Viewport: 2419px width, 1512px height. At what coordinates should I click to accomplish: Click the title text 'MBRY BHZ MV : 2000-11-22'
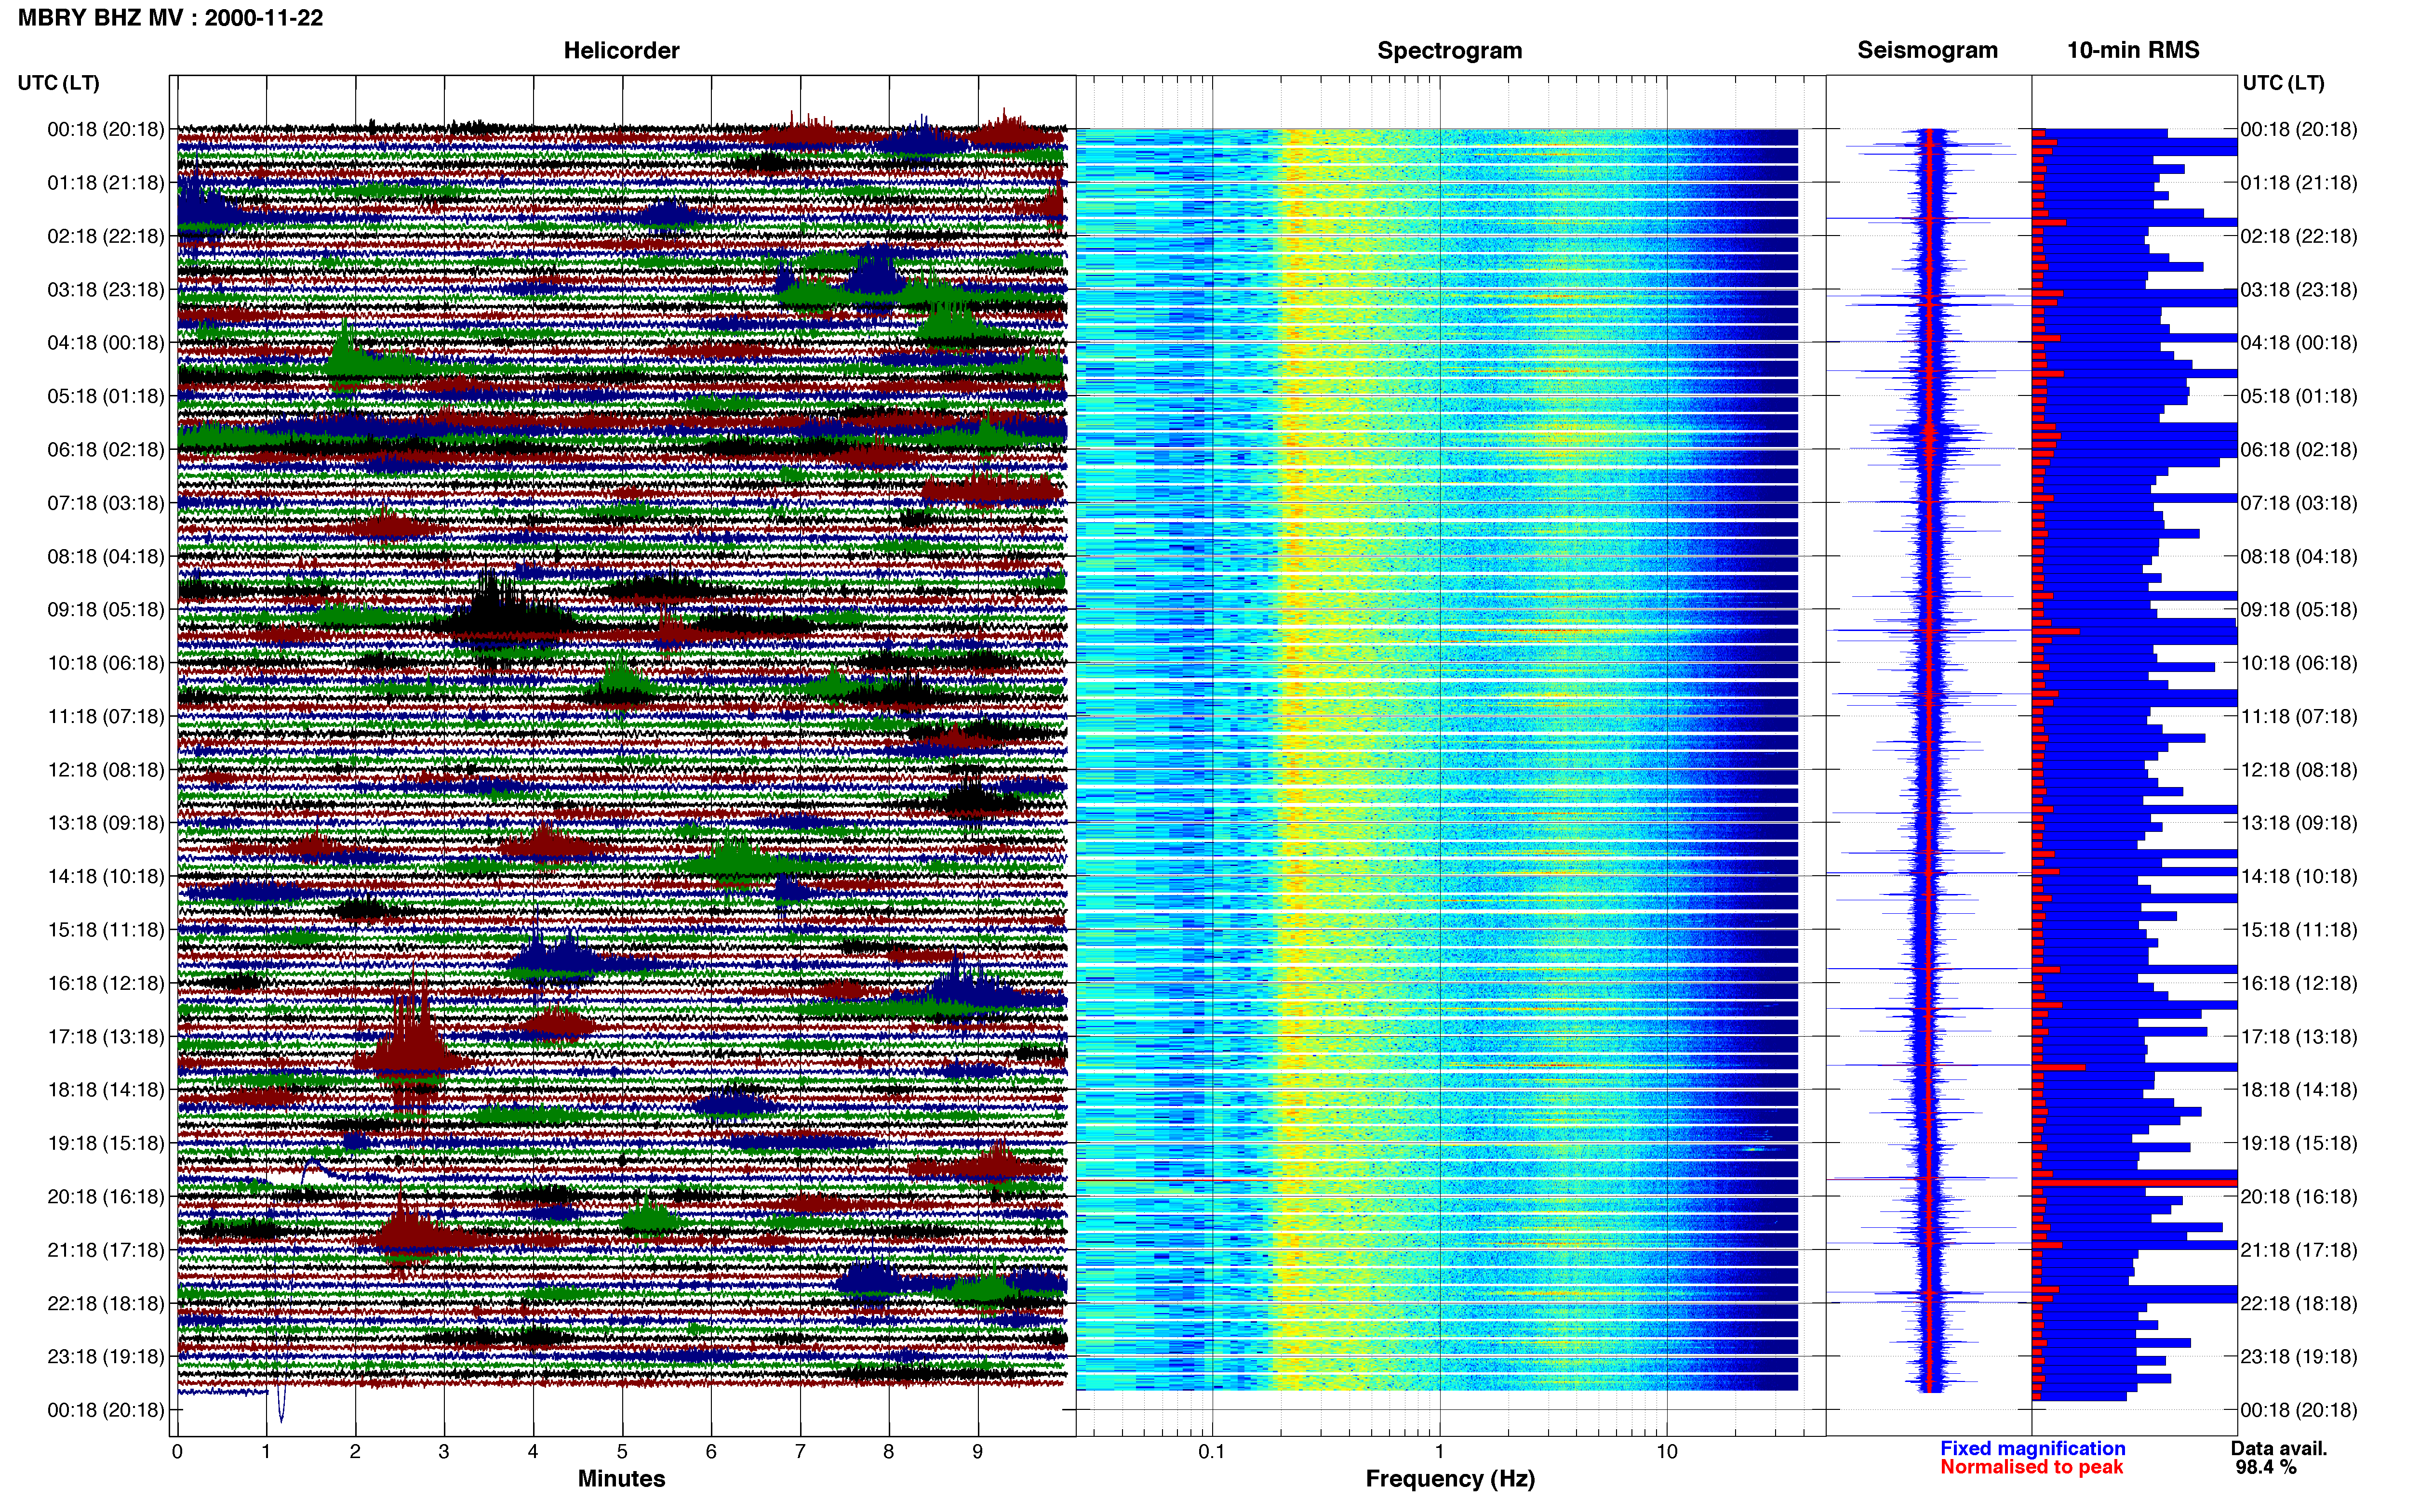coord(170,18)
